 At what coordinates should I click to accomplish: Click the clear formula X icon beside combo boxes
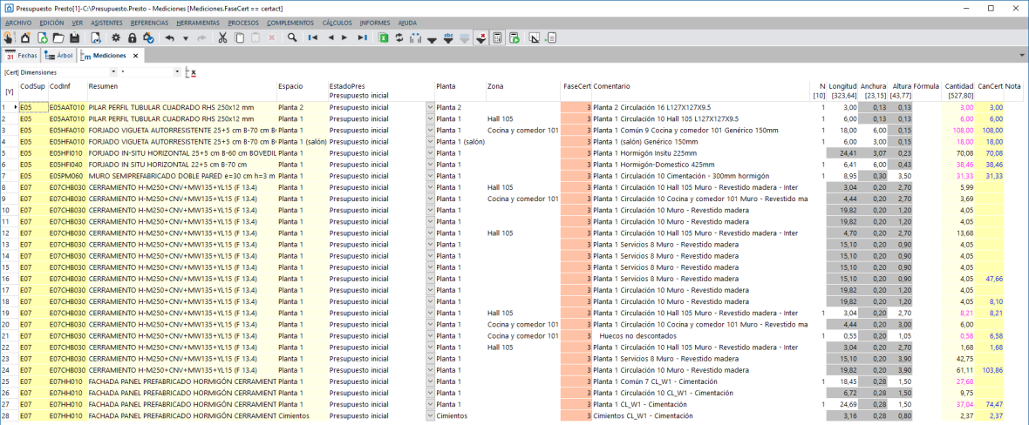tap(192, 72)
